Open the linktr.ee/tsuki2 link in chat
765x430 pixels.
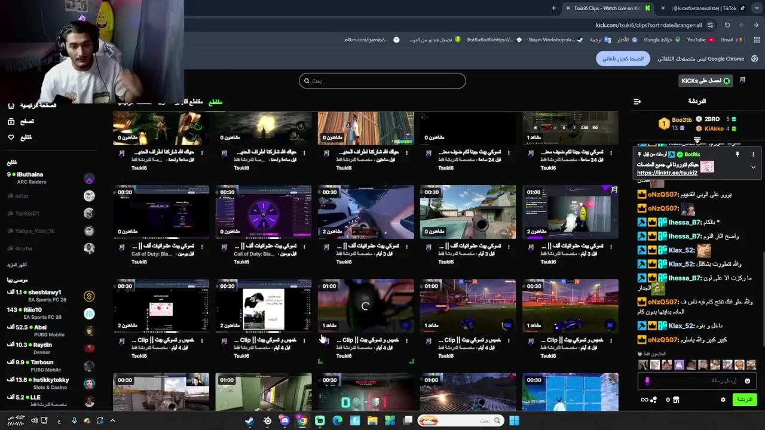(667, 173)
